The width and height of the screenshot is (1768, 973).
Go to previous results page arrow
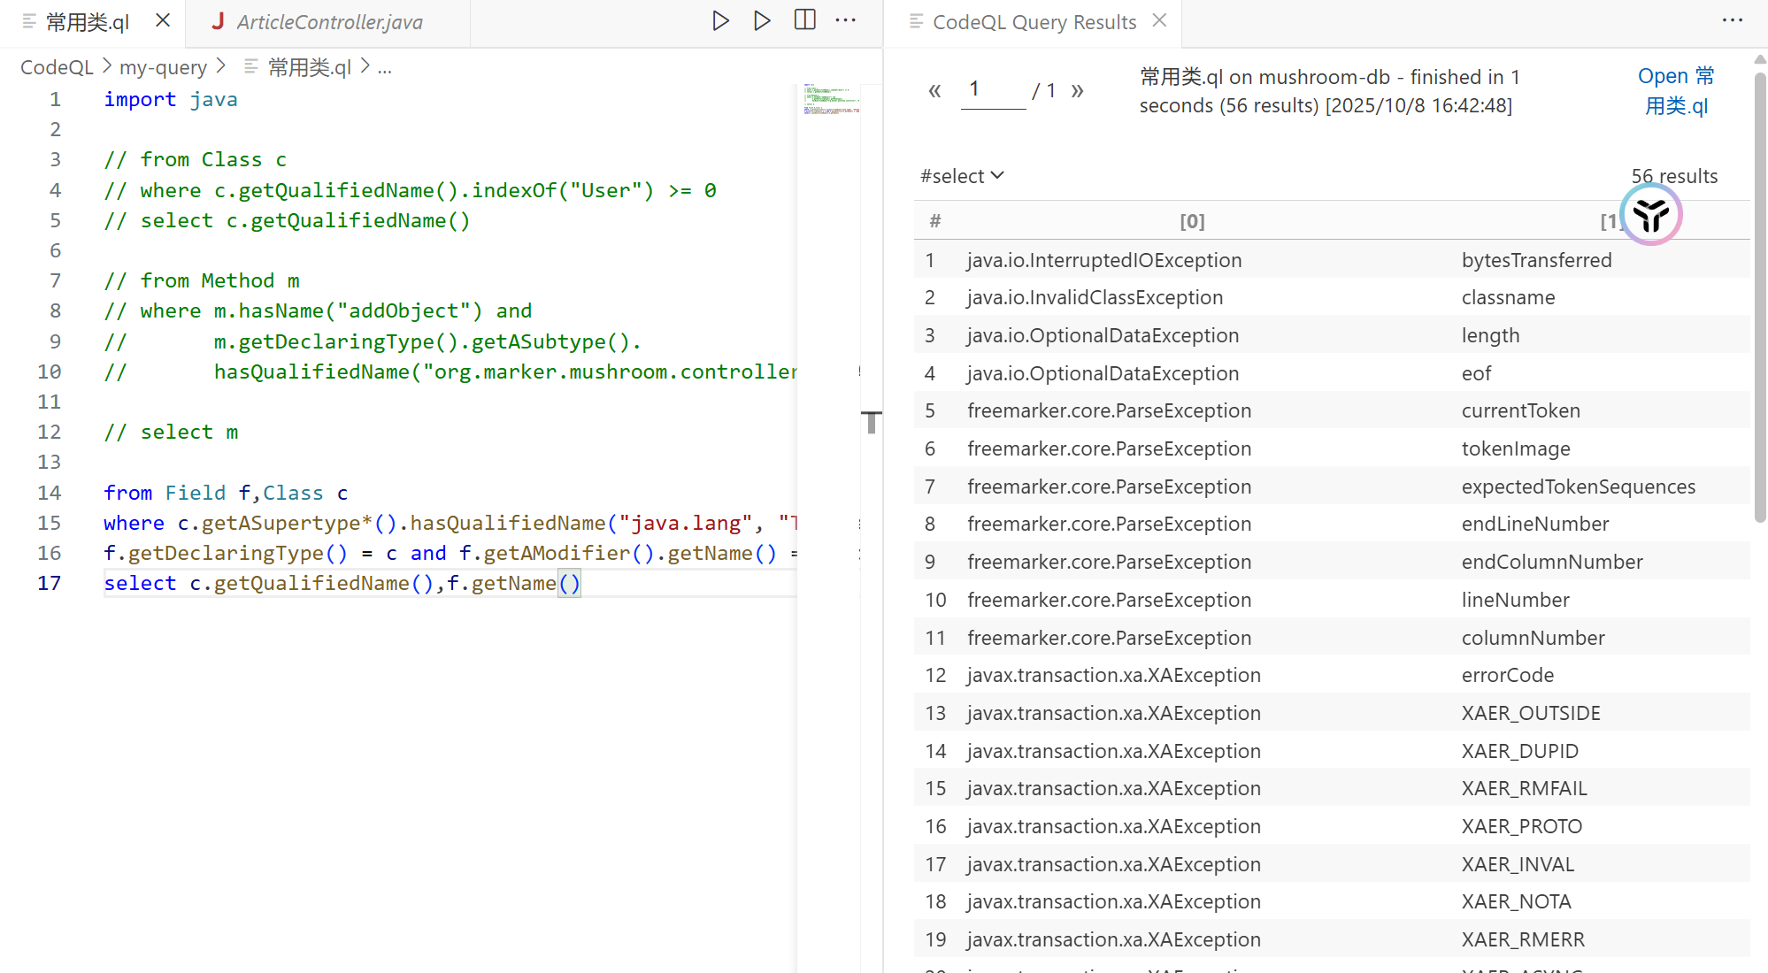934,90
